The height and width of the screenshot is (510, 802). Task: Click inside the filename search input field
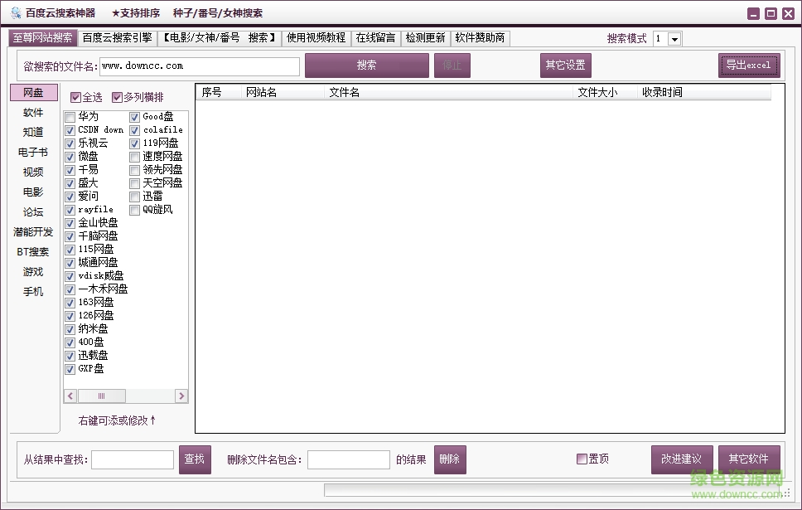click(199, 66)
